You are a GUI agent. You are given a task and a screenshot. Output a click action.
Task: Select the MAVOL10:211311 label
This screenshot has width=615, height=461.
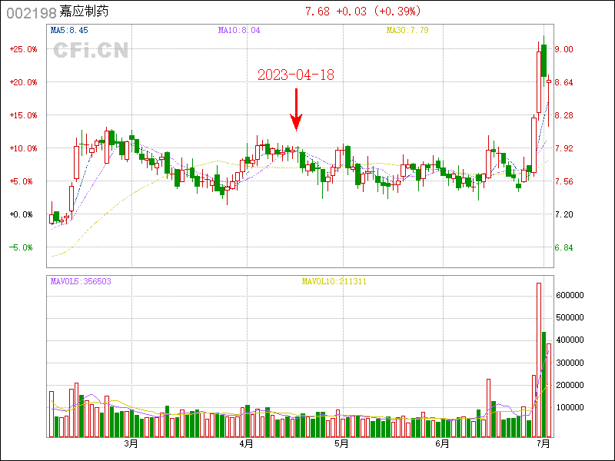tap(334, 281)
